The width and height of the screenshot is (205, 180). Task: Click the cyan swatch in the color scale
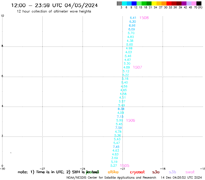[124, 3]
